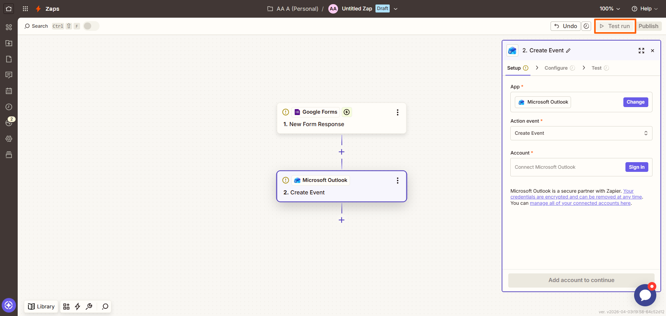Open the Microsoft Outlook step three-dot menu
Screen dimensions: 666x316
click(398, 181)
